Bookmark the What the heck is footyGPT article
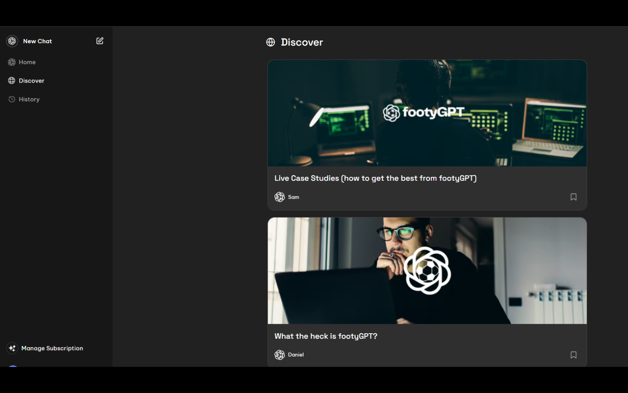 pyautogui.click(x=573, y=355)
